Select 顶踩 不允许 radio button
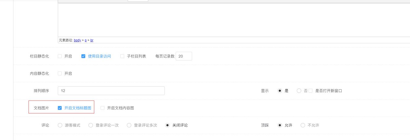Image resolution: width=410 pixels, height=140 pixels. pyautogui.click(x=303, y=125)
